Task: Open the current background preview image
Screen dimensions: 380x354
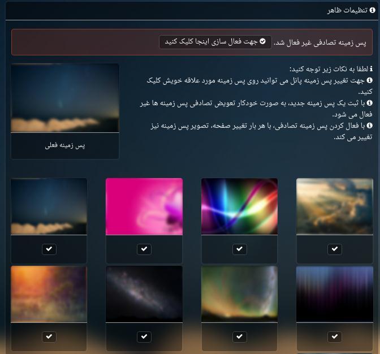Action: [x=65, y=98]
